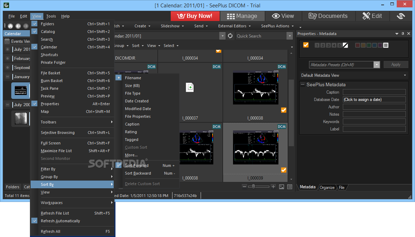Expand the February calendar node
This screenshot has height=237, width=415.
[8, 59]
